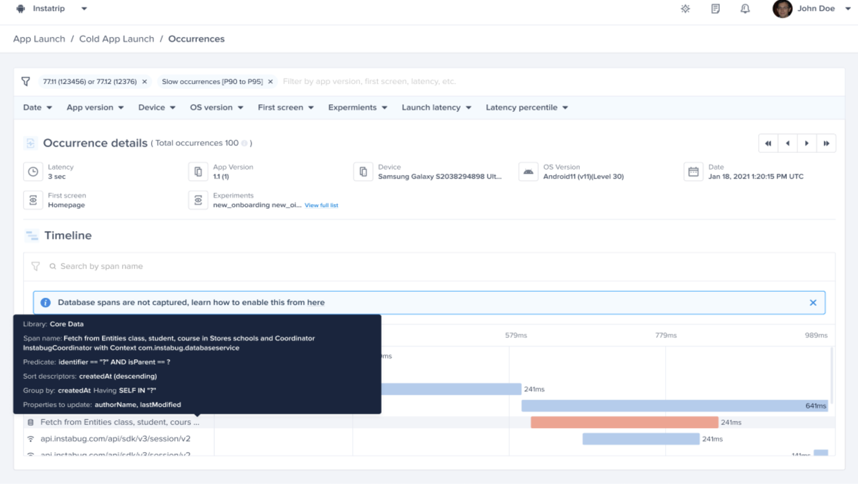Open the Date filter dropdown
The width and height of the screenshot is (858, 484).
(x=37, y=107)
